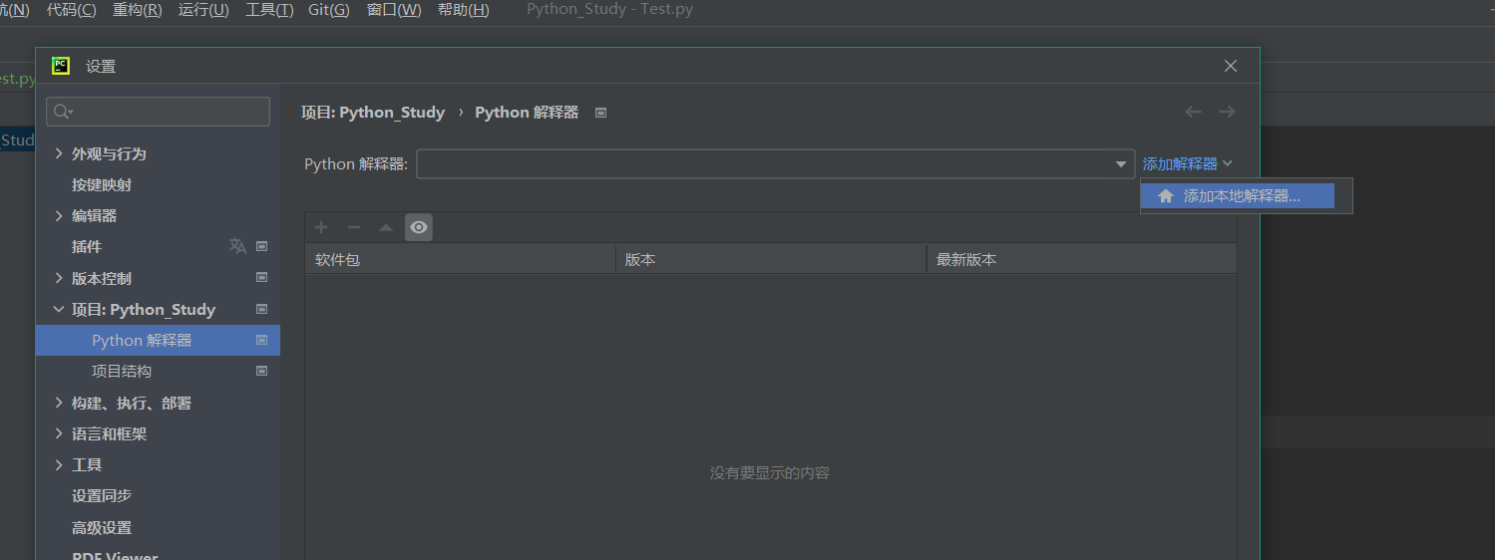This screenshot has height=560, width=1495.
Task: Click the project-level icon on 插件 row
Action: click(262, 246)
